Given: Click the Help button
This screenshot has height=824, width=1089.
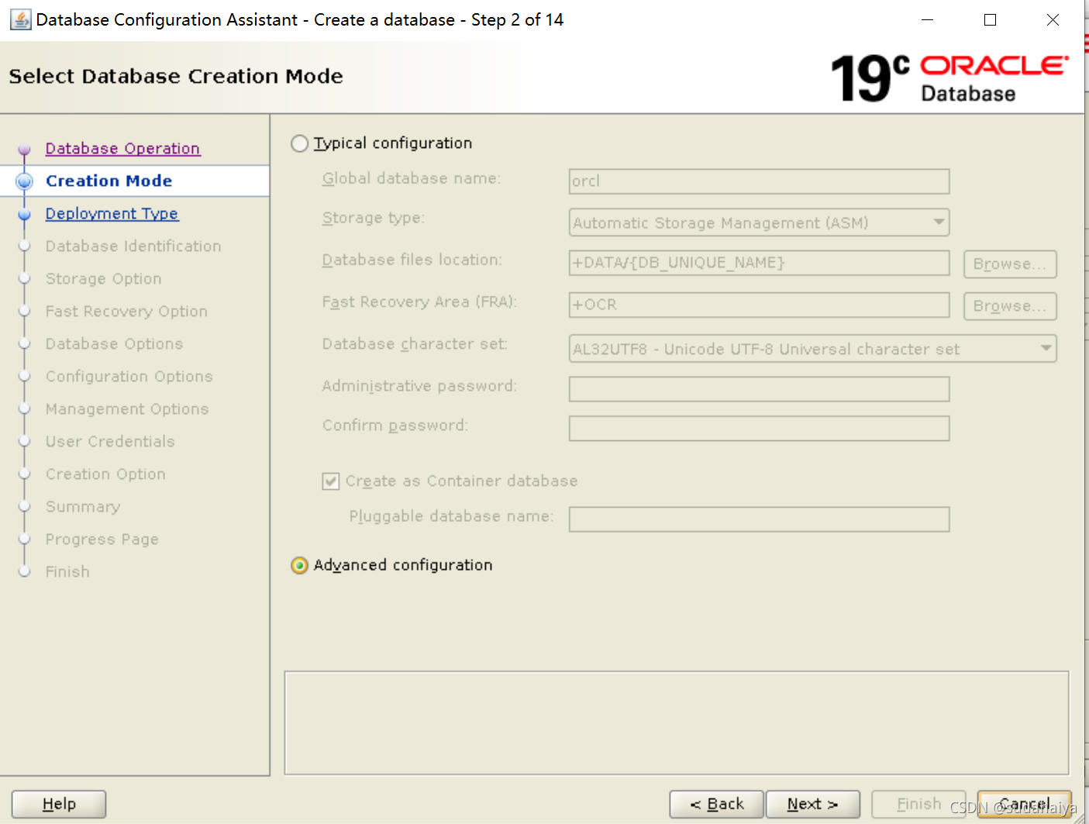Looking at the screenshot, I should 59,804.
